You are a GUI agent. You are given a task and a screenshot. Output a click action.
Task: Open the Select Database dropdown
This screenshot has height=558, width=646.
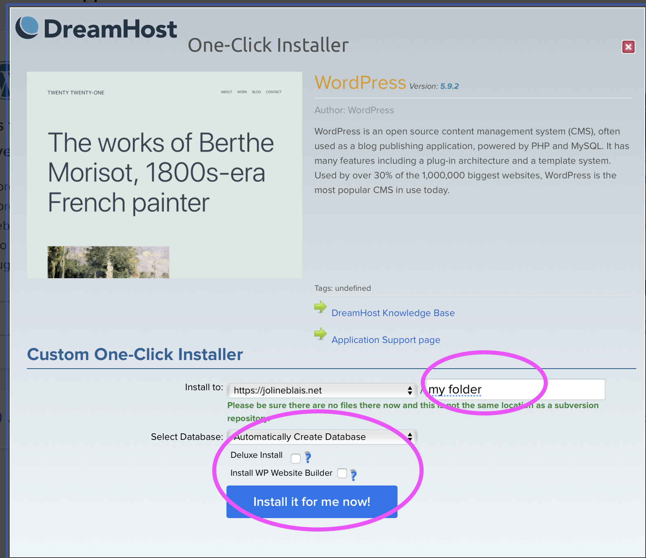[322, 437]
